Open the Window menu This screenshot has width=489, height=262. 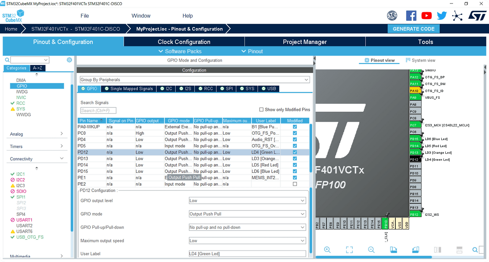coord(141,16)
